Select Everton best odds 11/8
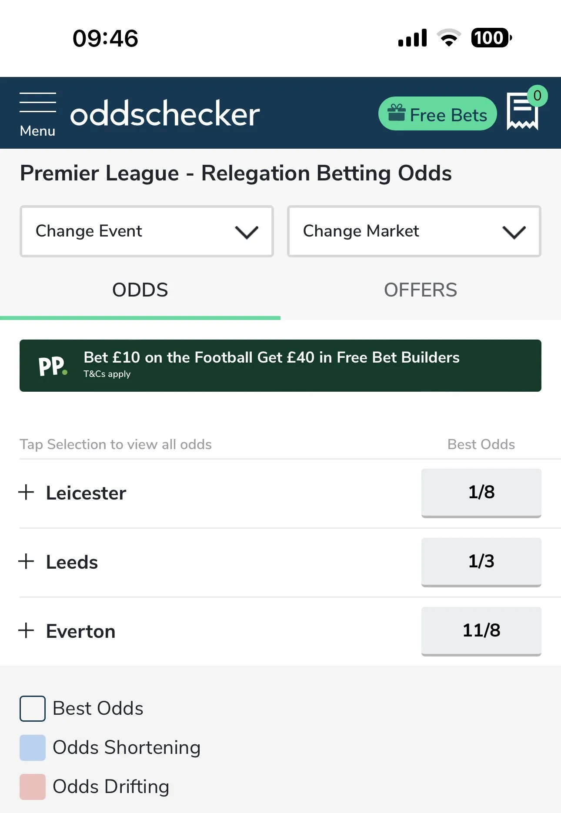 click(x=481, y=631)
